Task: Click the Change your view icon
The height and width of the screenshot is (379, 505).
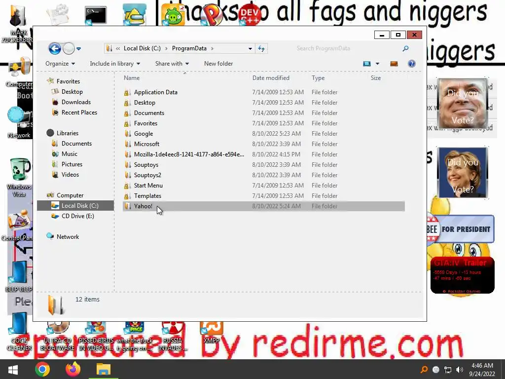Action: pyautogui.click(x=367, y=64)
